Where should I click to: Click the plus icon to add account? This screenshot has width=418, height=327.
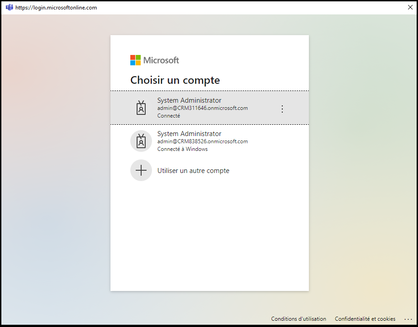click(x=141, y=170)
